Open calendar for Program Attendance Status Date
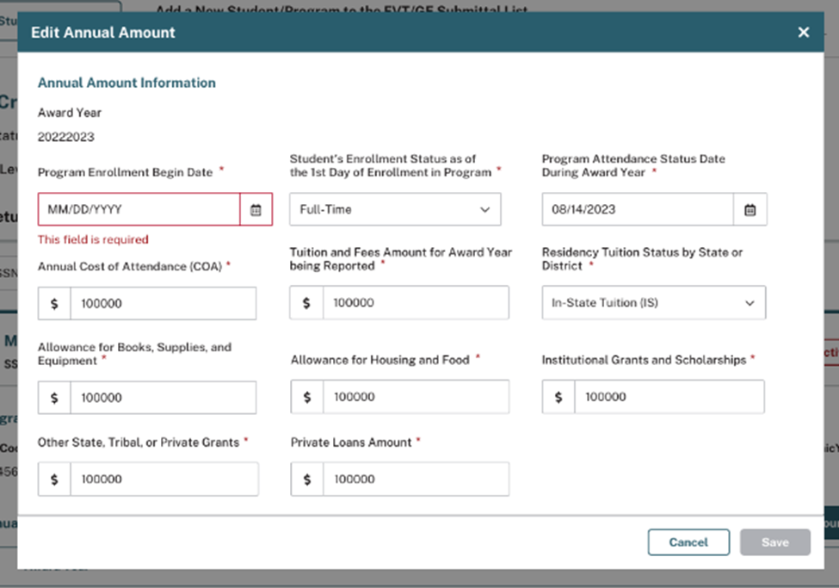The image size is (839, 588). click(750, 210)
